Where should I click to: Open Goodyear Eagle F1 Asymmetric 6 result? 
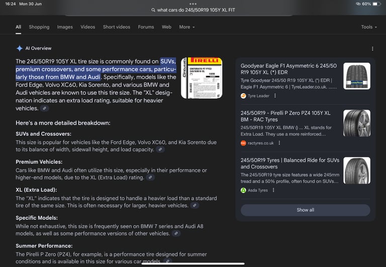[x=288, y=69]
